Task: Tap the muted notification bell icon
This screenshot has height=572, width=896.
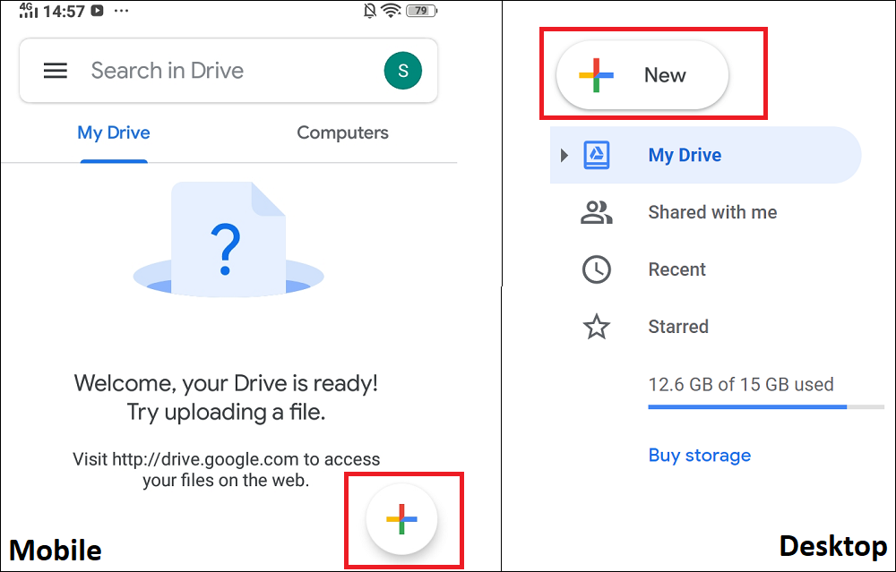Action: point(370,10)
